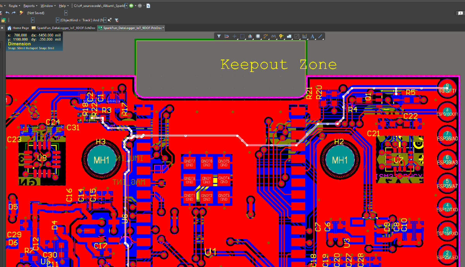Activate the interactive route connections tool
The image size is (465, 267).
click(266, 36)
